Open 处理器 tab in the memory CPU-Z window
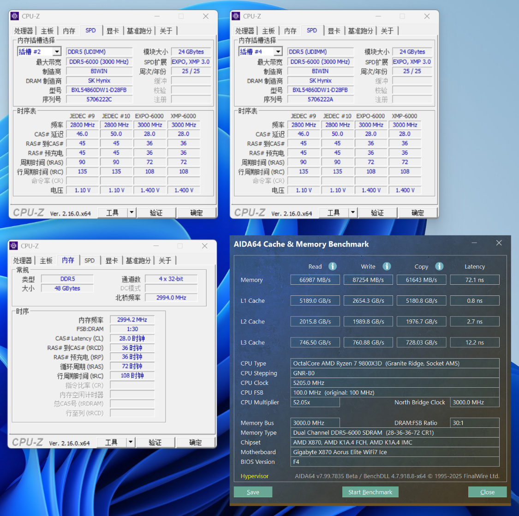Screen dimensions: 519x516 pyautogui.click(x=23, y=261)
